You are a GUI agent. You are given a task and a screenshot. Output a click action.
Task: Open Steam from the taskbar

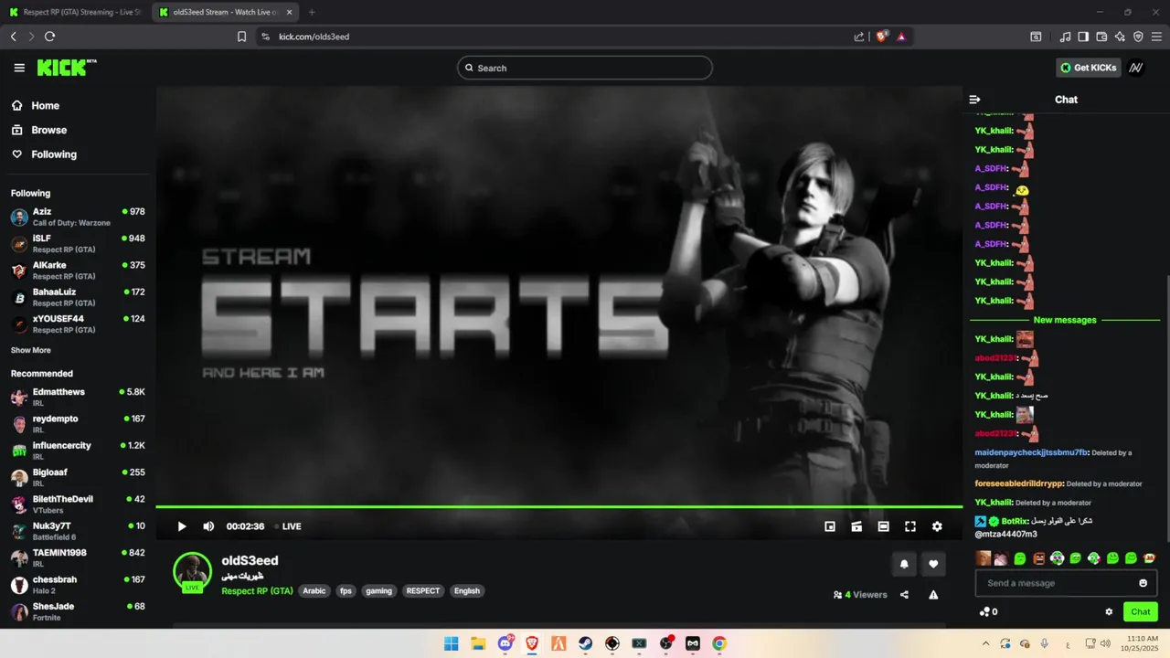(585, 643)
